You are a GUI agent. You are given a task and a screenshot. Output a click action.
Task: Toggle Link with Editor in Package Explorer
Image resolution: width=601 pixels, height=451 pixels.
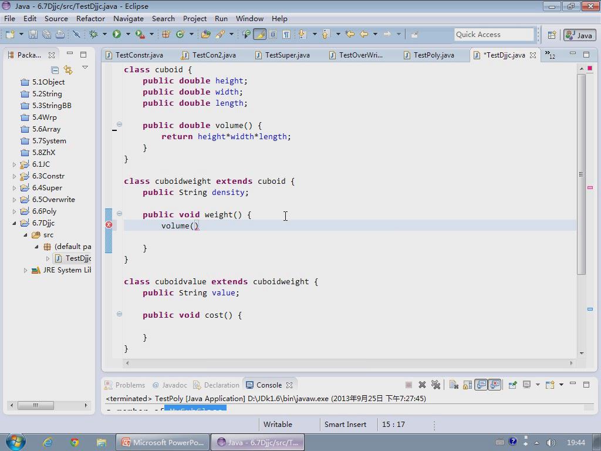pyautogui.click(x=68, y=69)
